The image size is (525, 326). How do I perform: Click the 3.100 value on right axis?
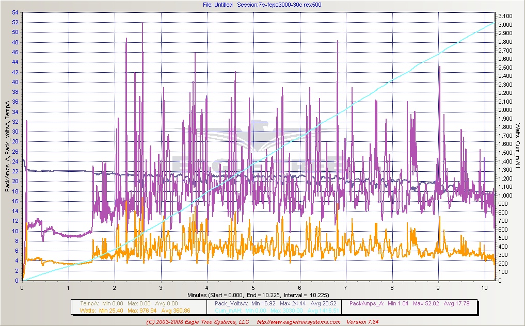(x=506, y=17)
